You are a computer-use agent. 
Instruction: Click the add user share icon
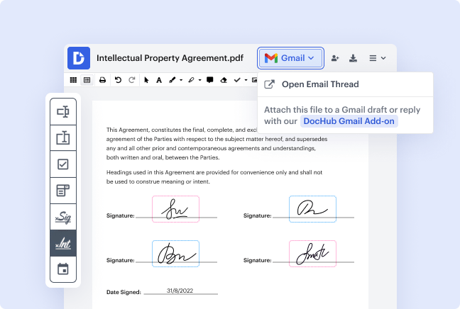[x=335, y=58]
